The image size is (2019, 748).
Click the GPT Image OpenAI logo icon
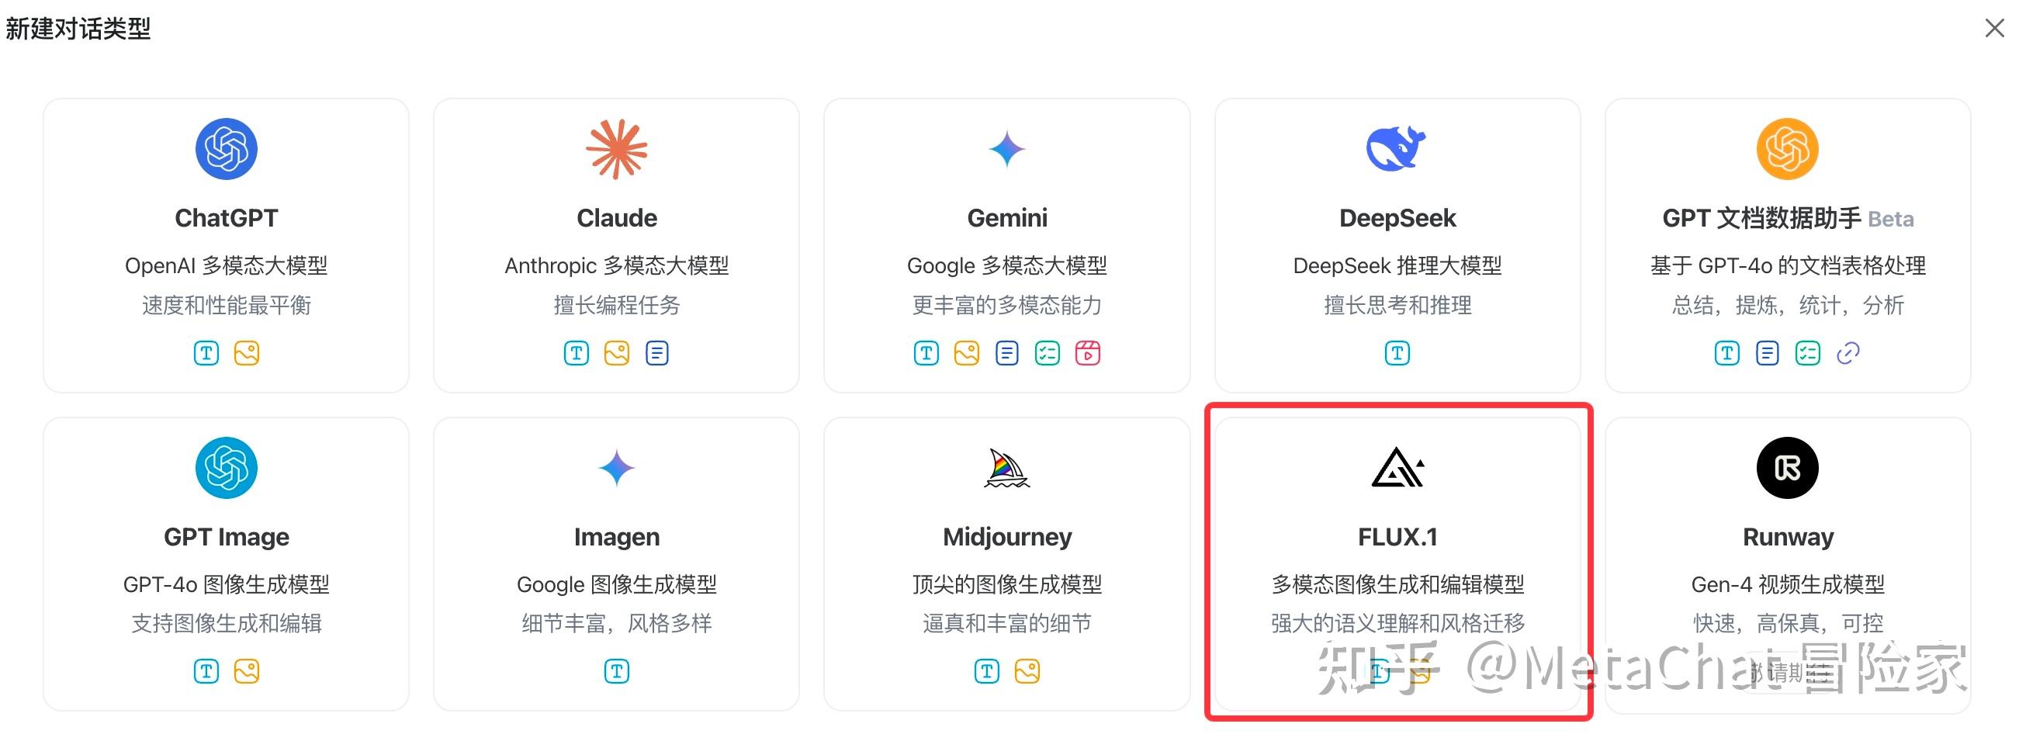coord(227,467)
